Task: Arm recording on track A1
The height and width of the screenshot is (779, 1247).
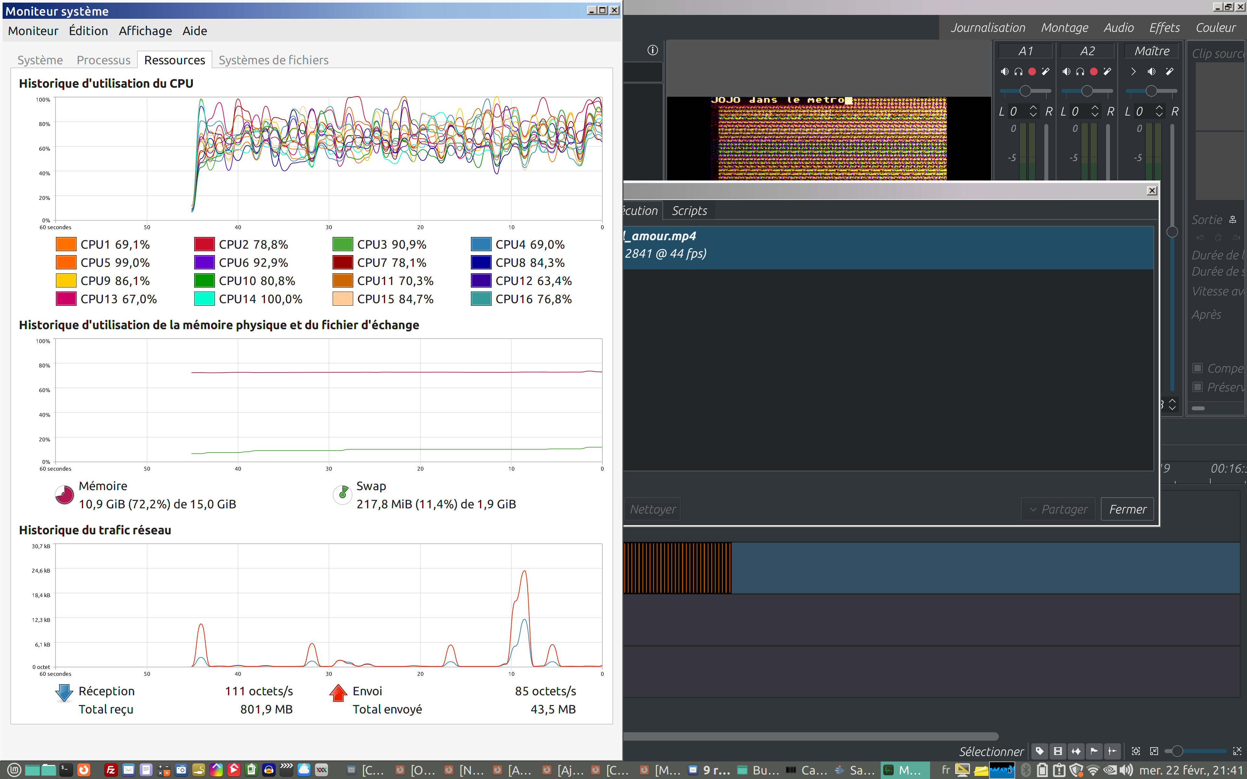Action: click(x=1032, y=72)
